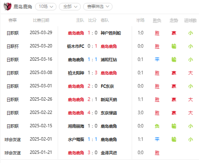Click 球会友谊 in the 2025-01-21 row

[x=13, y=153]
